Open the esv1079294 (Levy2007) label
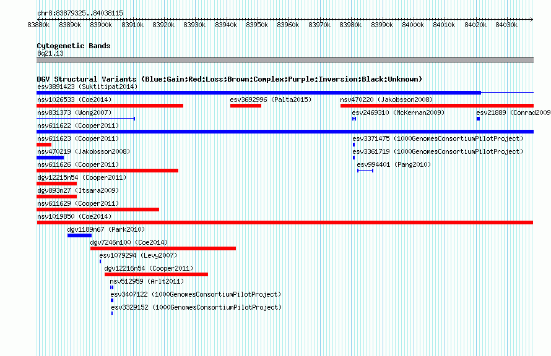 coord(138,255)
